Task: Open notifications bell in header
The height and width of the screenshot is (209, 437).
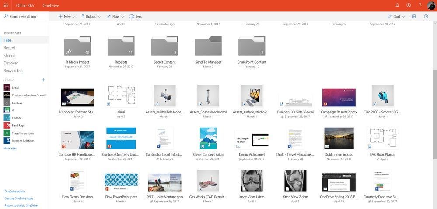Action: 398,5
